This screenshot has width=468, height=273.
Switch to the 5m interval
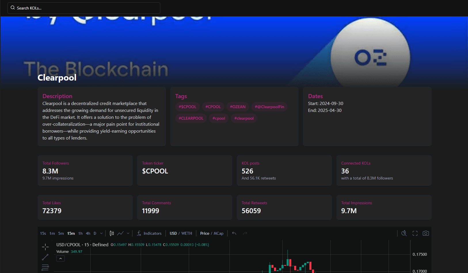(61, 233)
